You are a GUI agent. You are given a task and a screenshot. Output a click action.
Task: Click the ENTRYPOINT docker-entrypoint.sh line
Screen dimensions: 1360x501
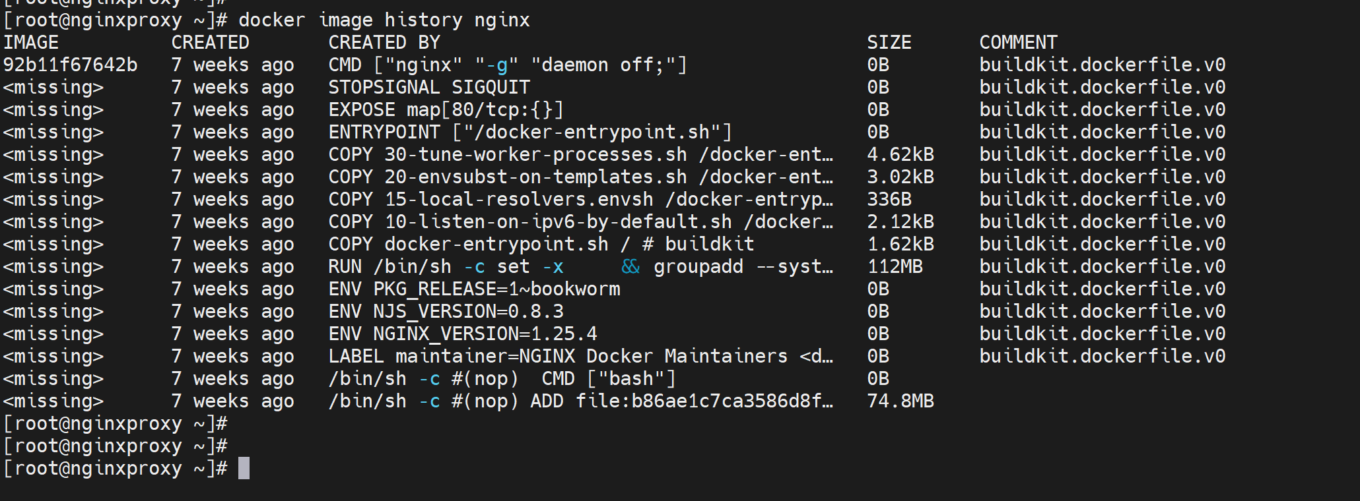[530, 132]
